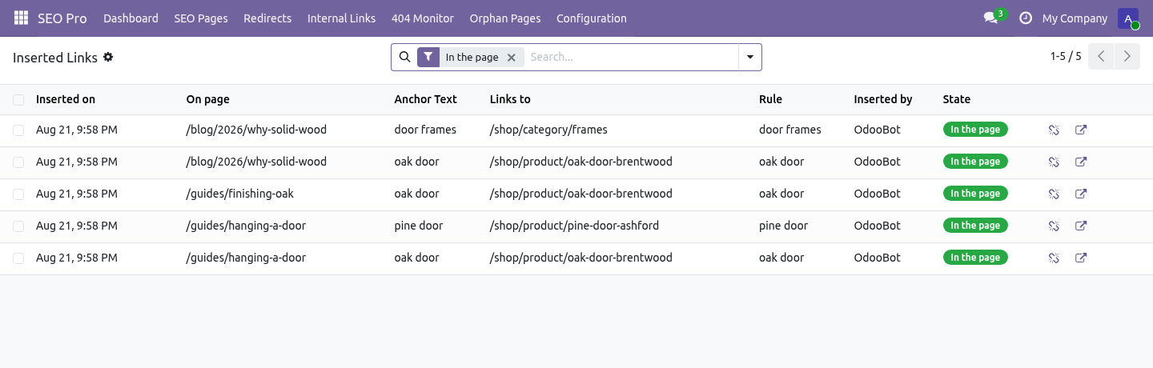Open external link for hanging-a-door oak door row

pos(1081,258)
